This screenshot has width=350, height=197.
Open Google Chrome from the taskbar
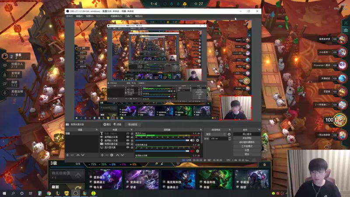(x=49, y=193)
